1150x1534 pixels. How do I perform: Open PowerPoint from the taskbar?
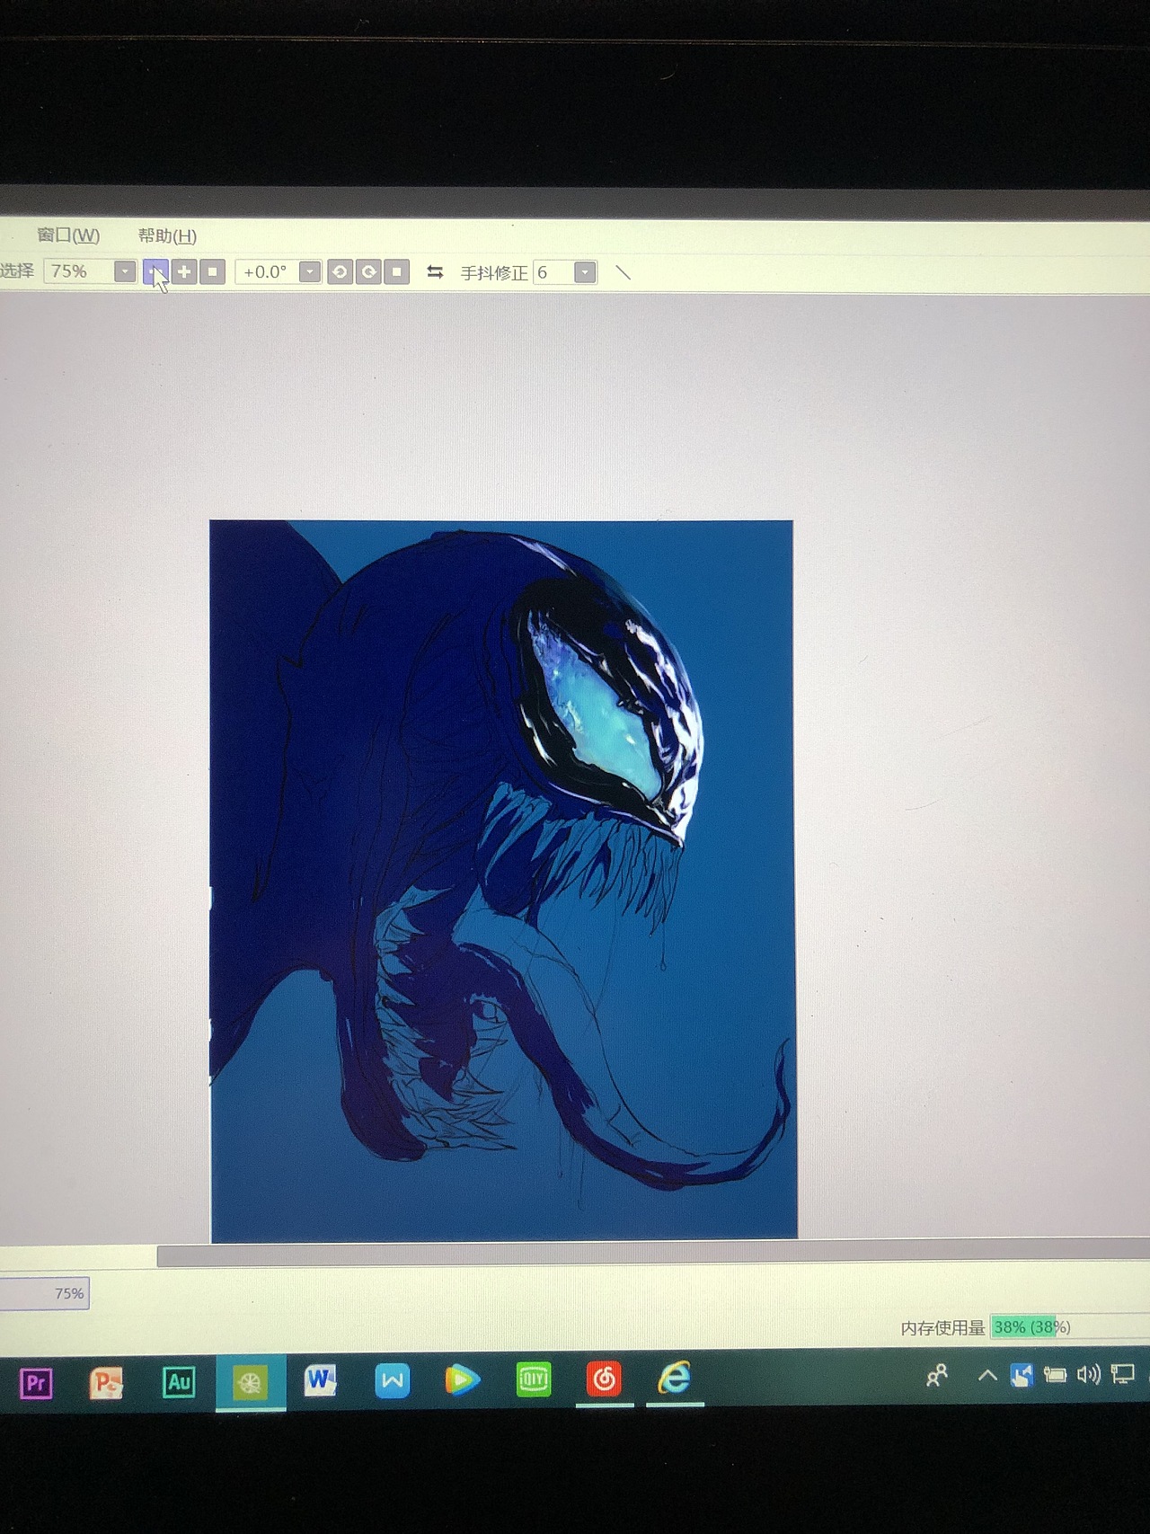click(x=106, y=1382)
